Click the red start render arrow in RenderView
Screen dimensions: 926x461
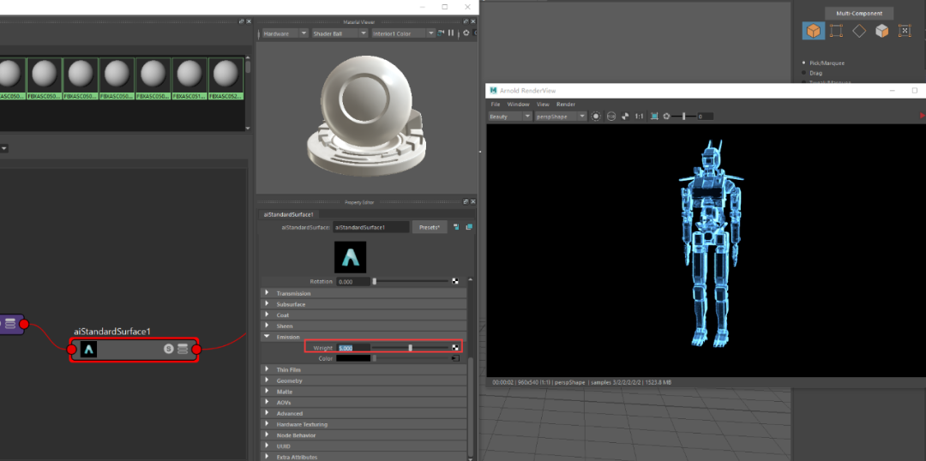[x=922, y=116]
